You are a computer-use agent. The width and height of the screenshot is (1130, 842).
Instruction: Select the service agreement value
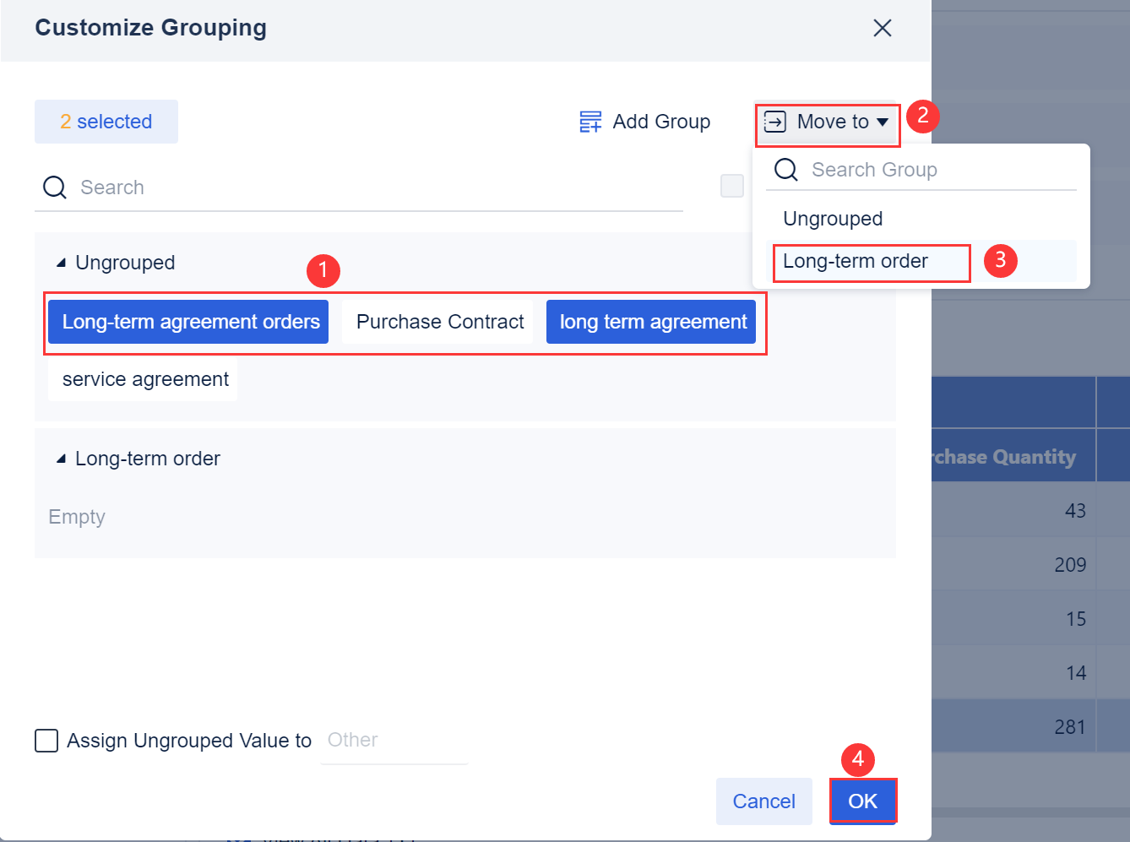click(x=143, y=379)
